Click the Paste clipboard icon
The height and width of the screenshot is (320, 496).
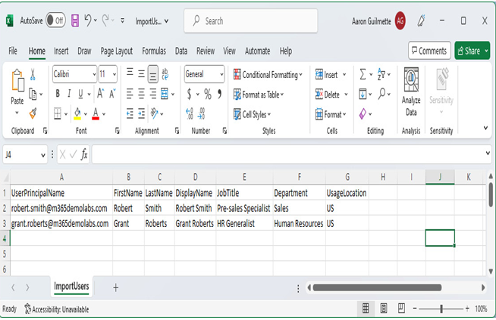click(17, 81)
